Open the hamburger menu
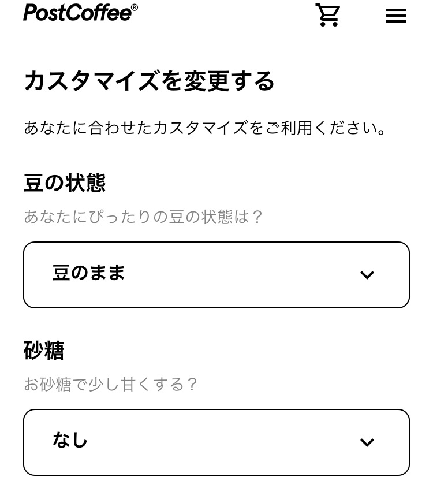433x488 pixels. (396, 16)
